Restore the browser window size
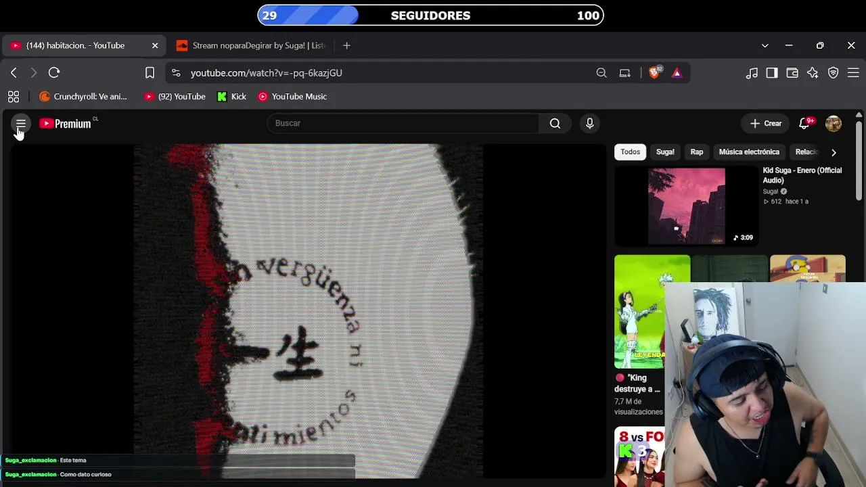866x487 pixels. point(820,45)
